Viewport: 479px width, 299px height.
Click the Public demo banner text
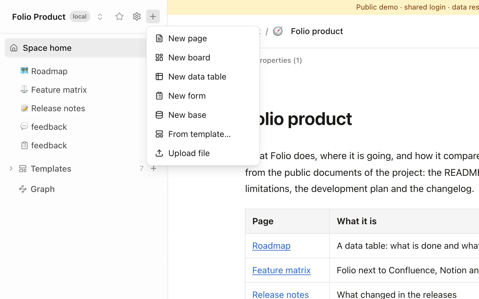tap(418, 7)
